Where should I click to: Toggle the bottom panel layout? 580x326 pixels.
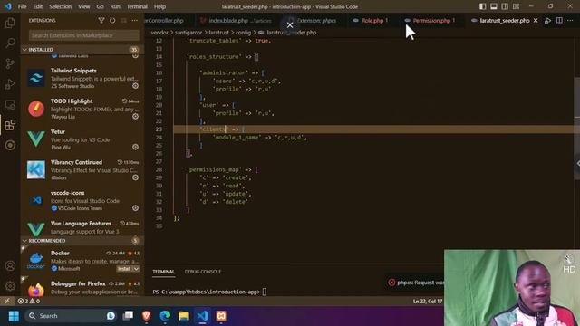pos(494,6)
